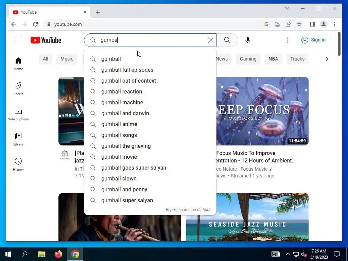Open History in the sidebar
The width and height of the screenshot is (348, 261).
18,164
